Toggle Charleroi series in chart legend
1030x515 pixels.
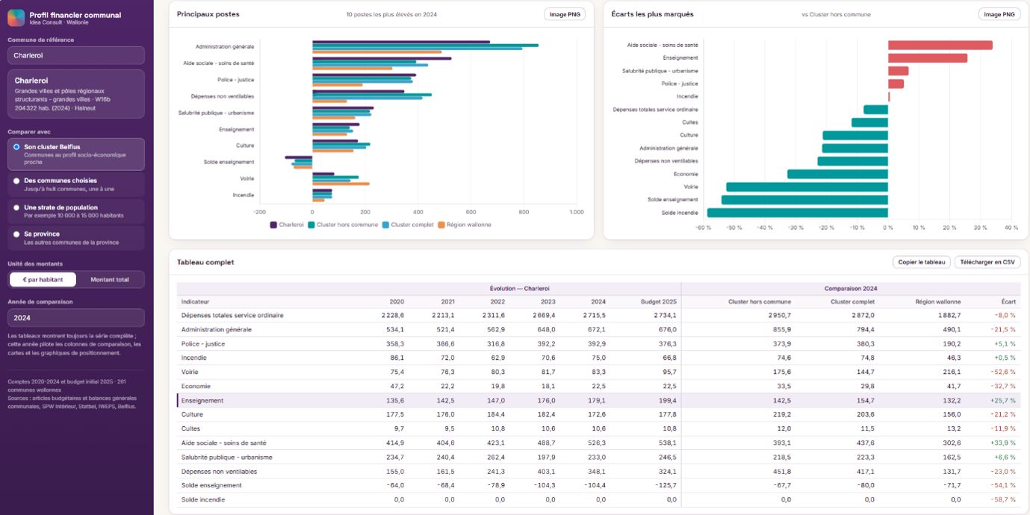point(287,225)
